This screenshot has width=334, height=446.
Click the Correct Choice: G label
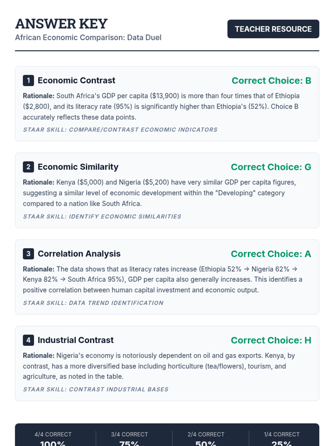coord(271,167)
